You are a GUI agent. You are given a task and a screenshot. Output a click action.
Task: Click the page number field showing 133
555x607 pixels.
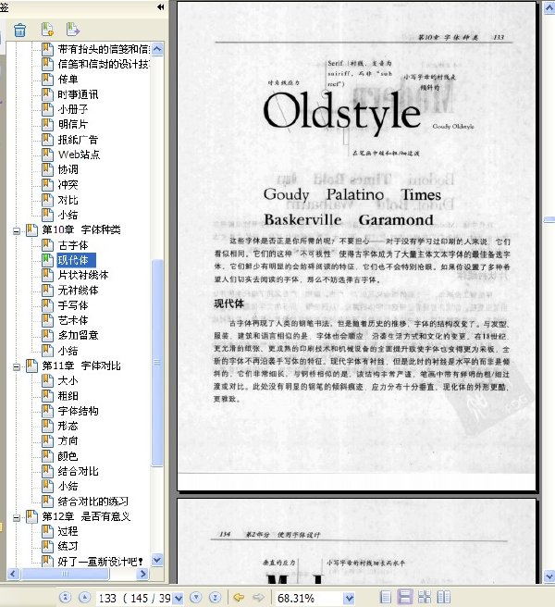[x=134, y=598]
